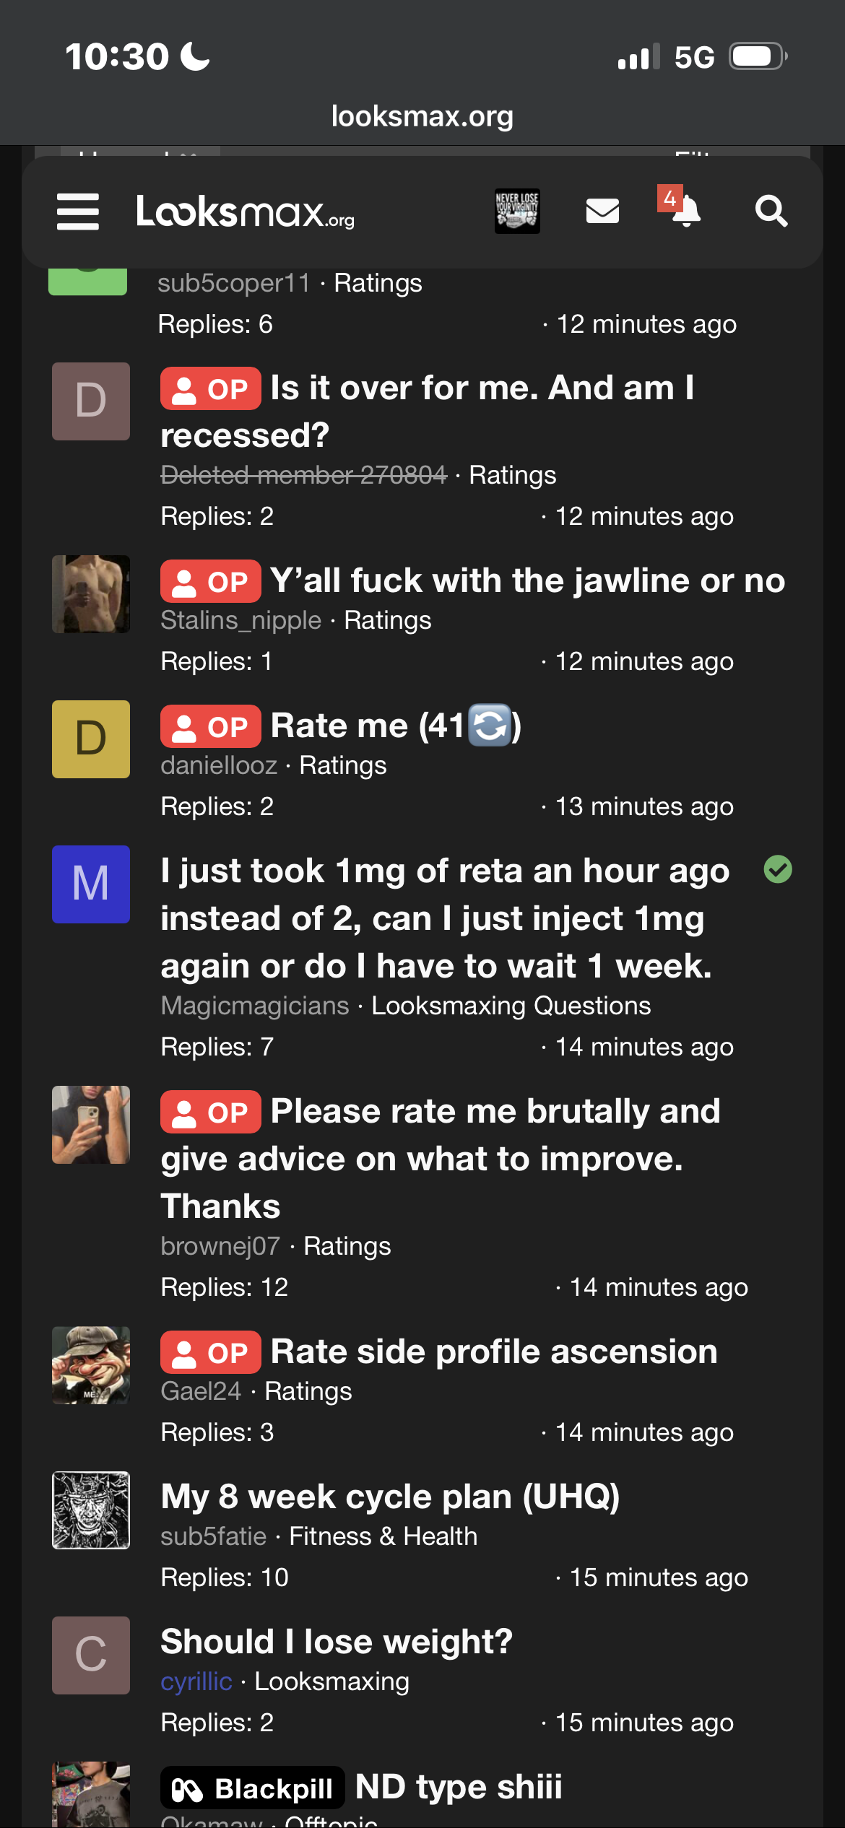Open username cyrillic profile link

point(196,1681)
